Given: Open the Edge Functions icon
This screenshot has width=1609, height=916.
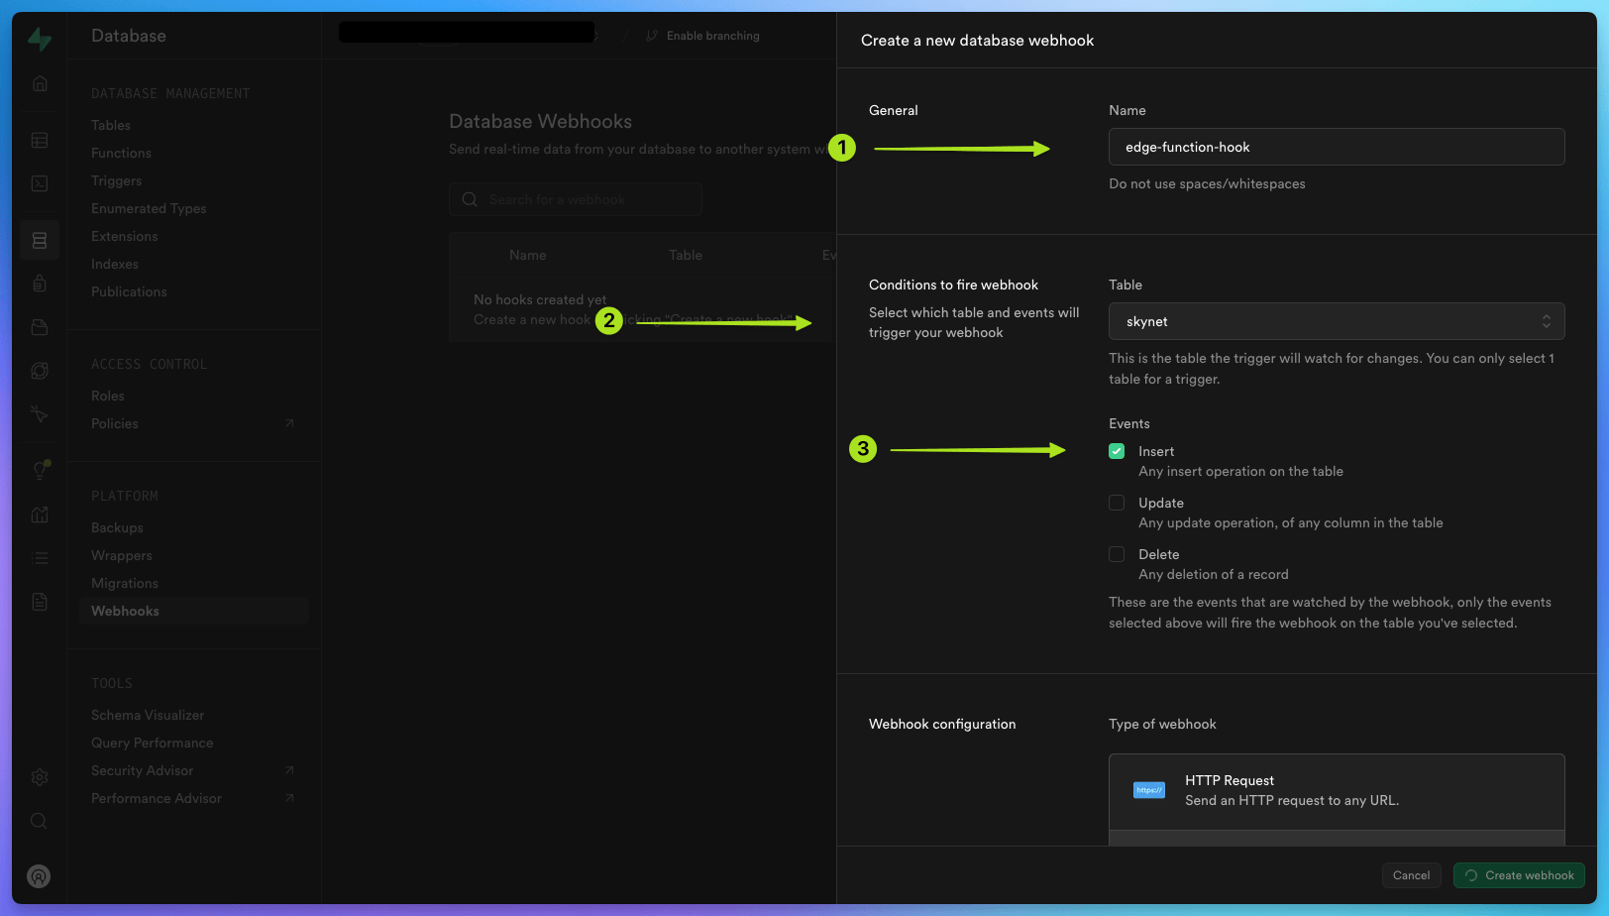Looking at the screenshot, I should point(40,370).
